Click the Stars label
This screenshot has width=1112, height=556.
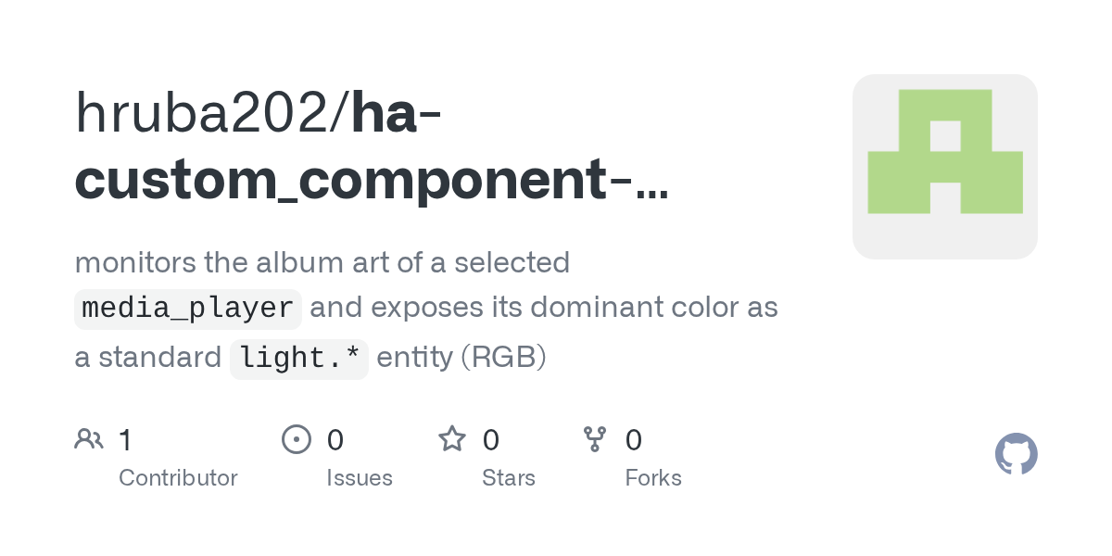point(509,478)
